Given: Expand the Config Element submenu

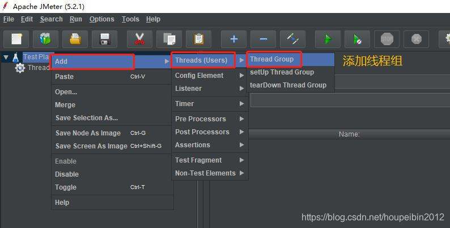Looking at the screenshot, I should tap(210, 76).
